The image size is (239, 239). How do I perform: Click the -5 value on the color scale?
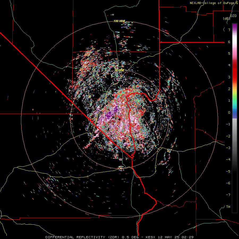pyautogui.click(x=228, y=171)
